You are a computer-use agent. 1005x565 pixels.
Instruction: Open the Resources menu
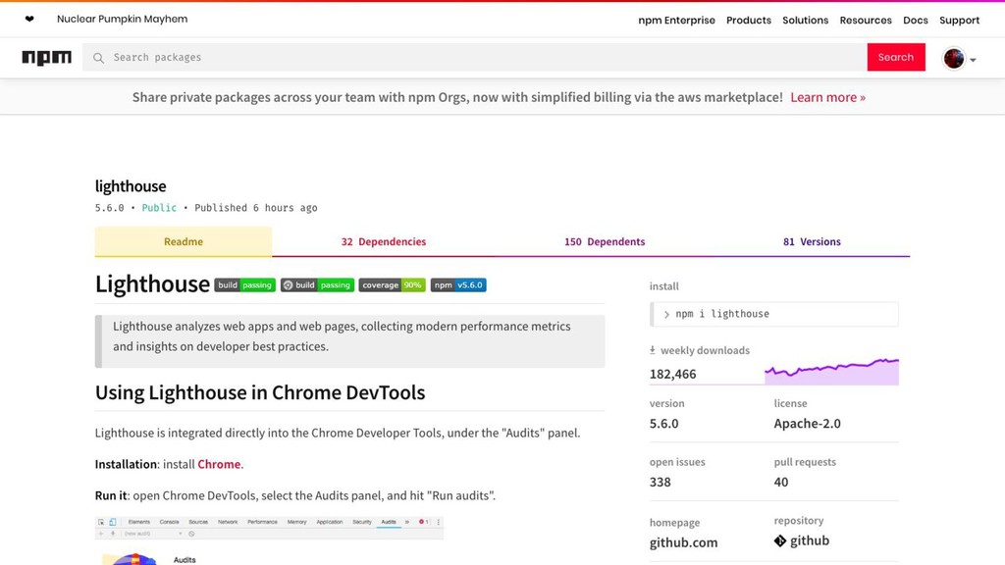point(866,20)
